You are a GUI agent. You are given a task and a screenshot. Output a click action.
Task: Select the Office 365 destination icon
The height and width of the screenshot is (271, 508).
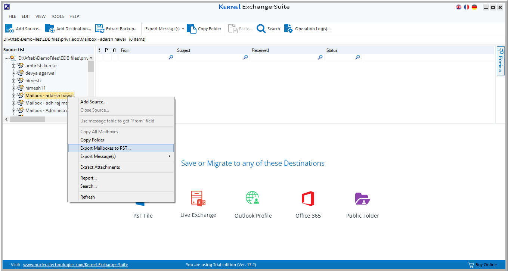[x=308, y=199]
